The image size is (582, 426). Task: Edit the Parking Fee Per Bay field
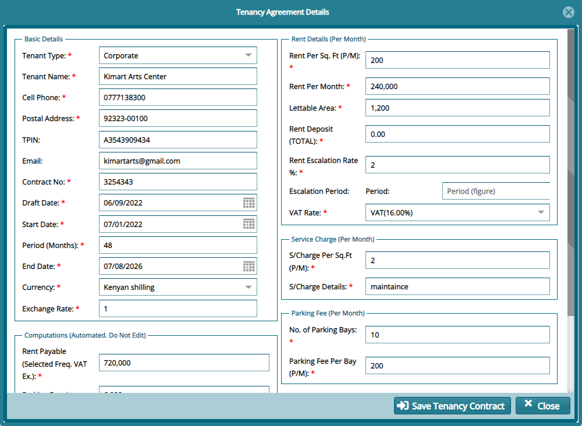point(457,365)
